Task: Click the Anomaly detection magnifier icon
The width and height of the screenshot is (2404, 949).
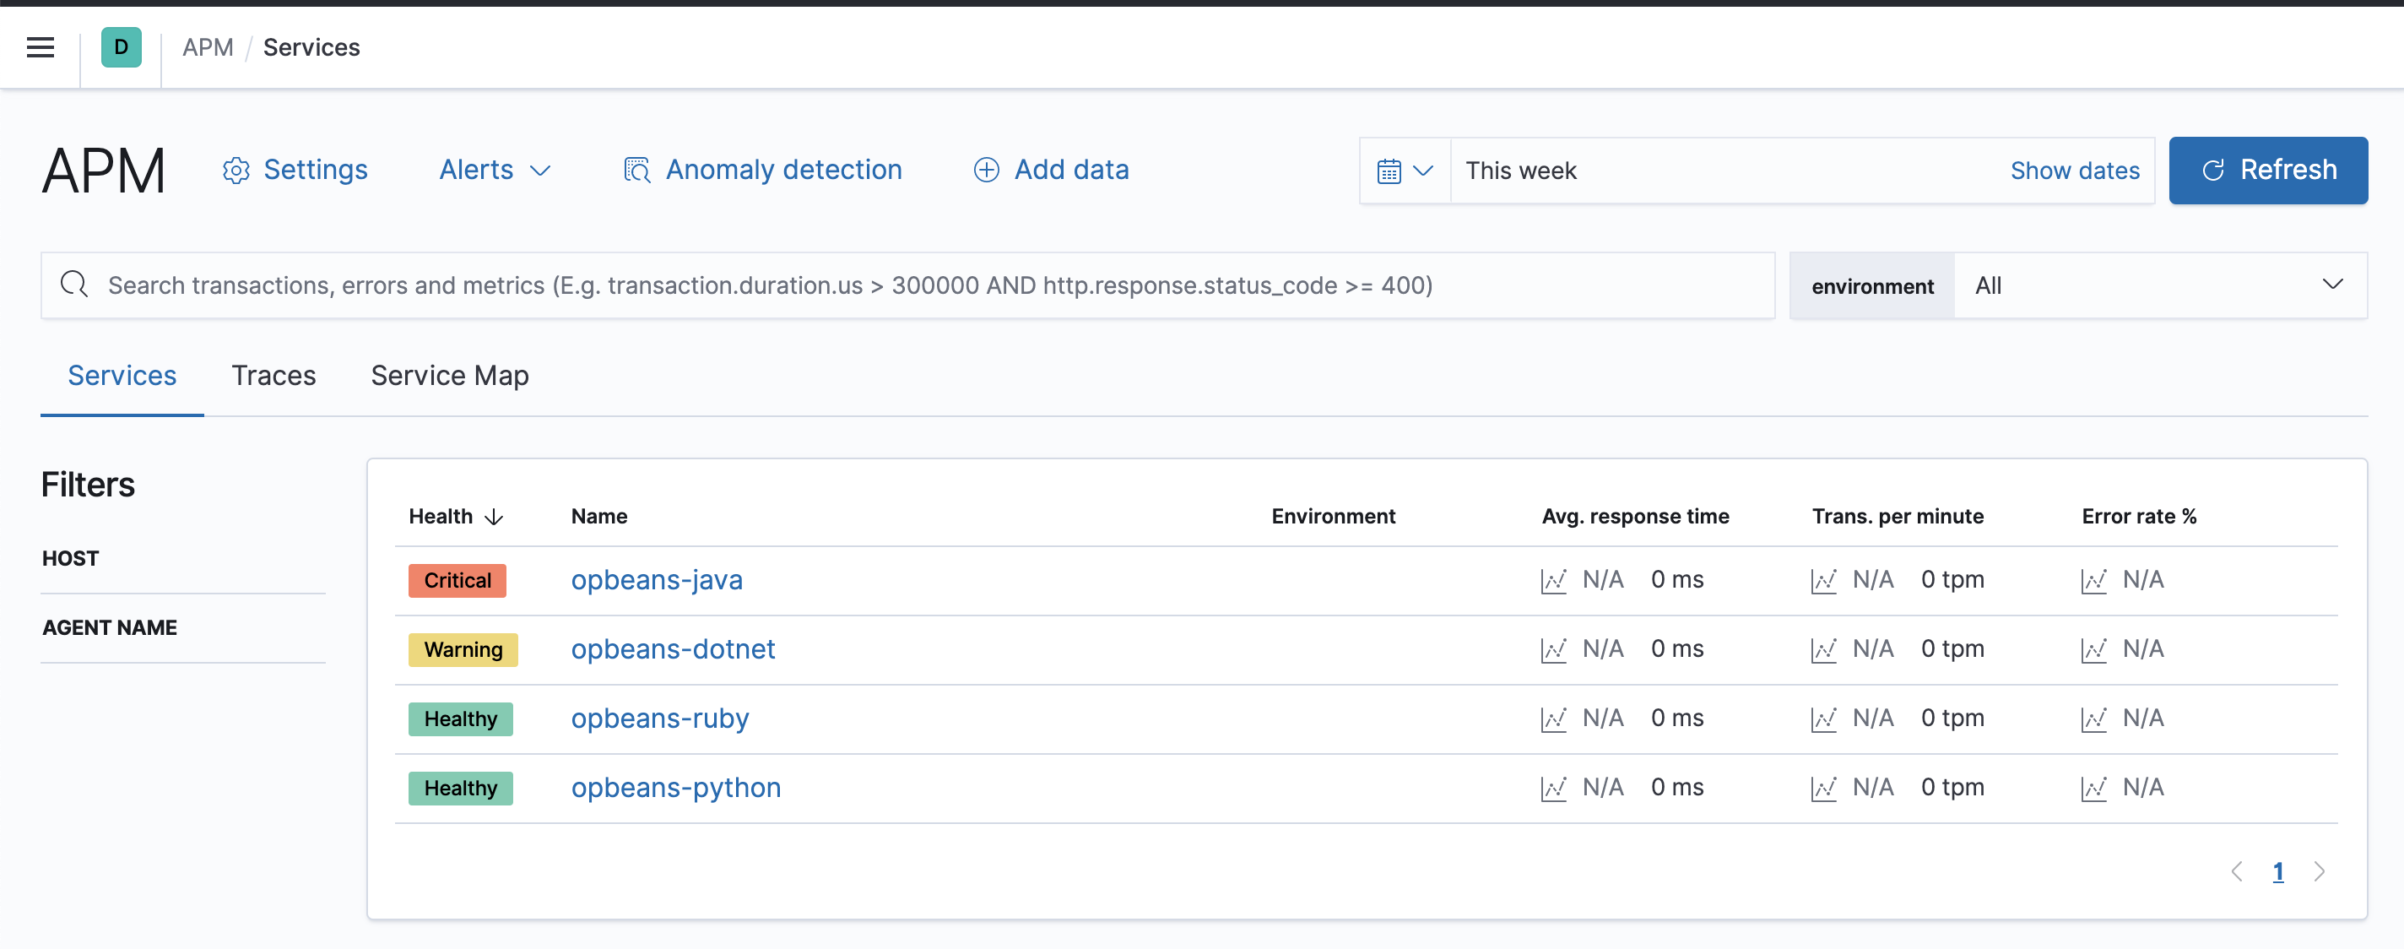Action: 636,170
